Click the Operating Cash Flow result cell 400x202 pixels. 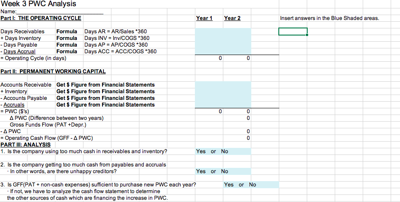(237, 138)
